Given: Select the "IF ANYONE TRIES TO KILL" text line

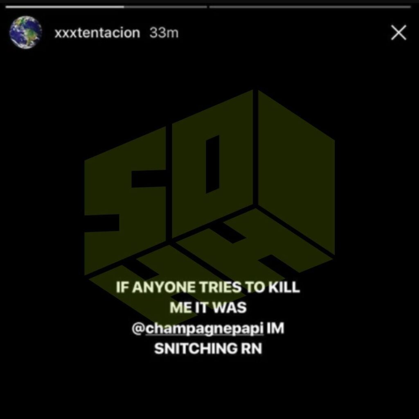Looking at the screenshot, I should tap(208, 287).
